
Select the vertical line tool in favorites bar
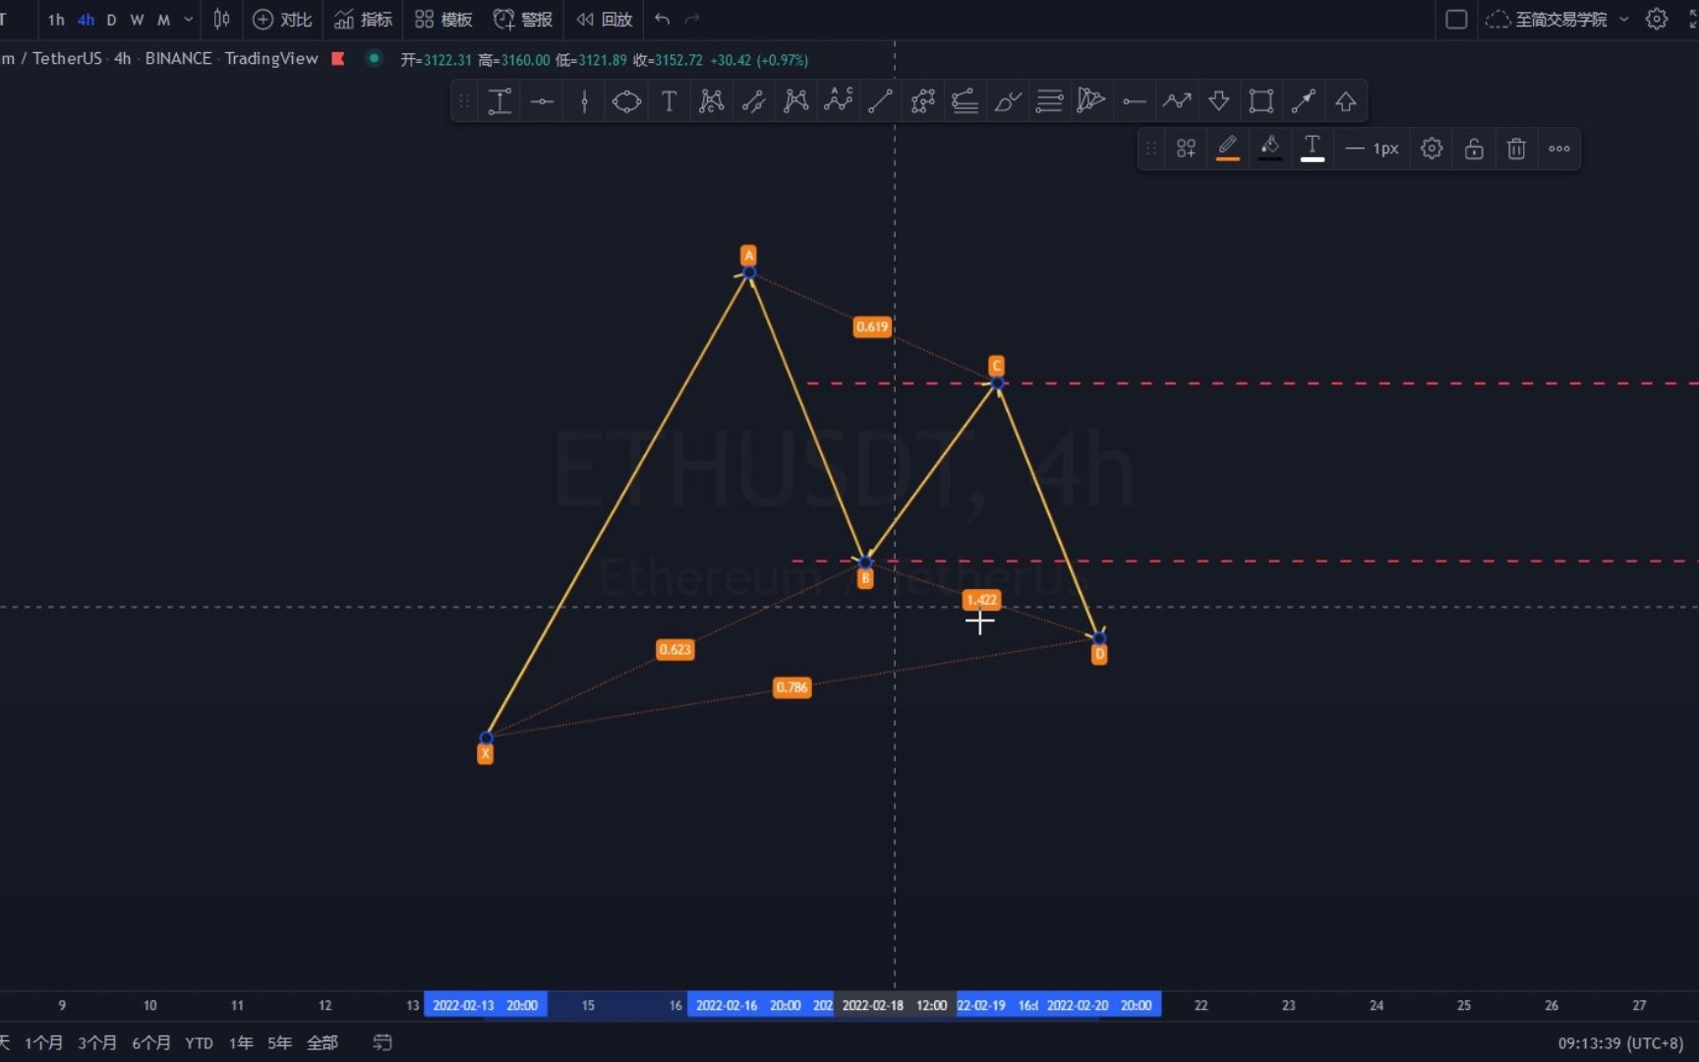coord(584,101)
